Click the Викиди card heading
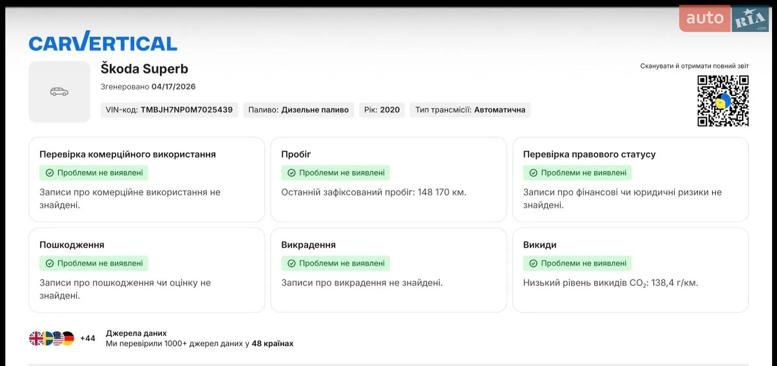 point(539,245)
